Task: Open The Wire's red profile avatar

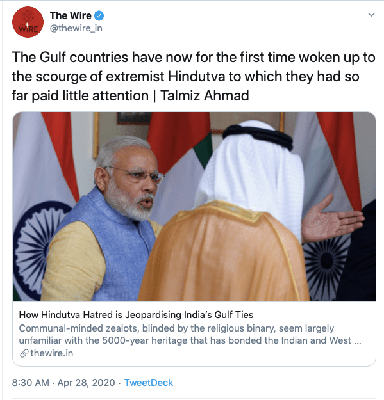Action: [x=28, y=22]
